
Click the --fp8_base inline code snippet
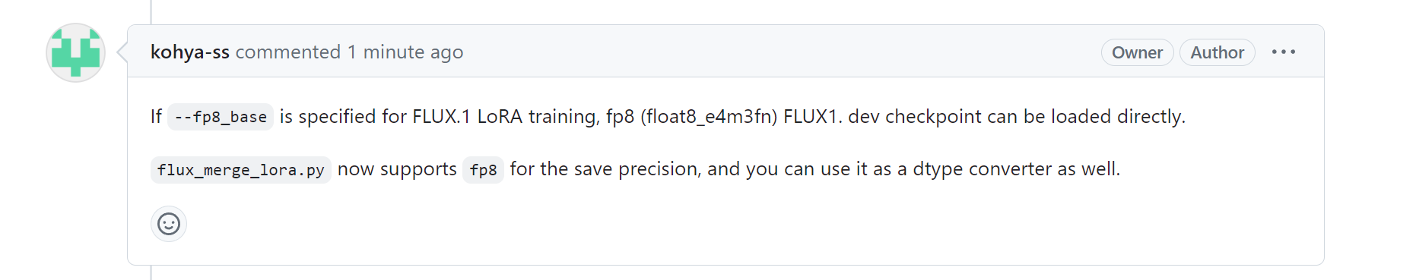click(x=221, y=117)
